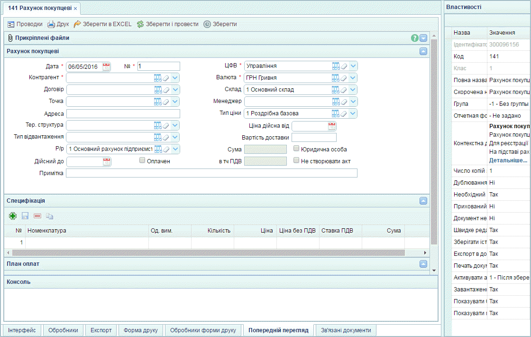The height and width of the screenshot is (337, 531).
Task: Click the Примітка input field
Action: (x=211, y=173)
